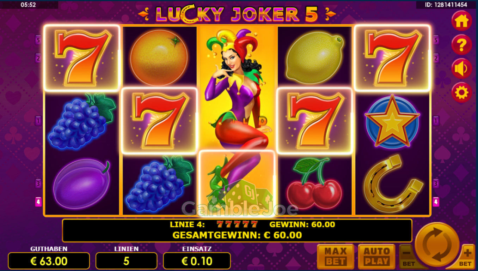Open the home button
This screenshot has height=271, width=478.
coord(461,21)
